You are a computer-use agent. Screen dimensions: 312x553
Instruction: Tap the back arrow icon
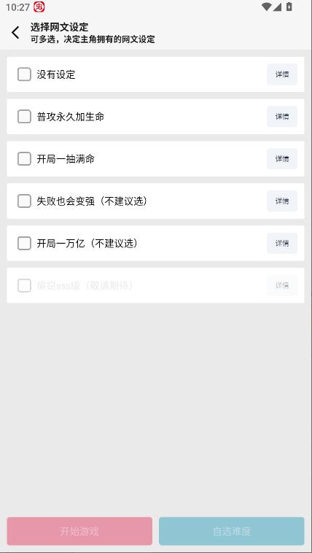(15, 32)
